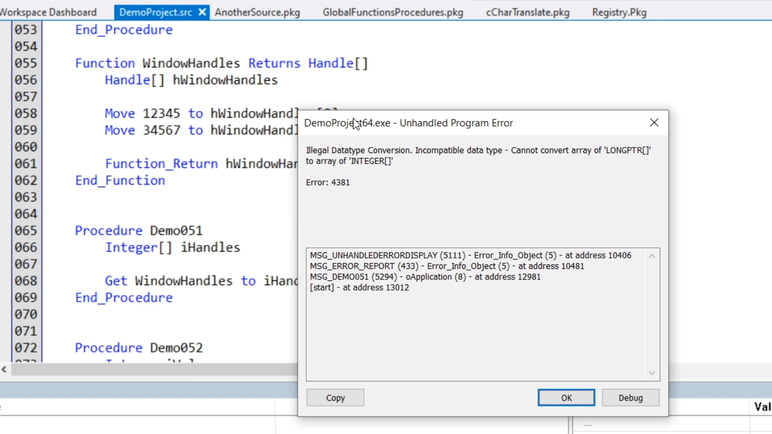772x434 pixels.
Task: Click the OK button in error dialog
Action: [x=566, y=398]
